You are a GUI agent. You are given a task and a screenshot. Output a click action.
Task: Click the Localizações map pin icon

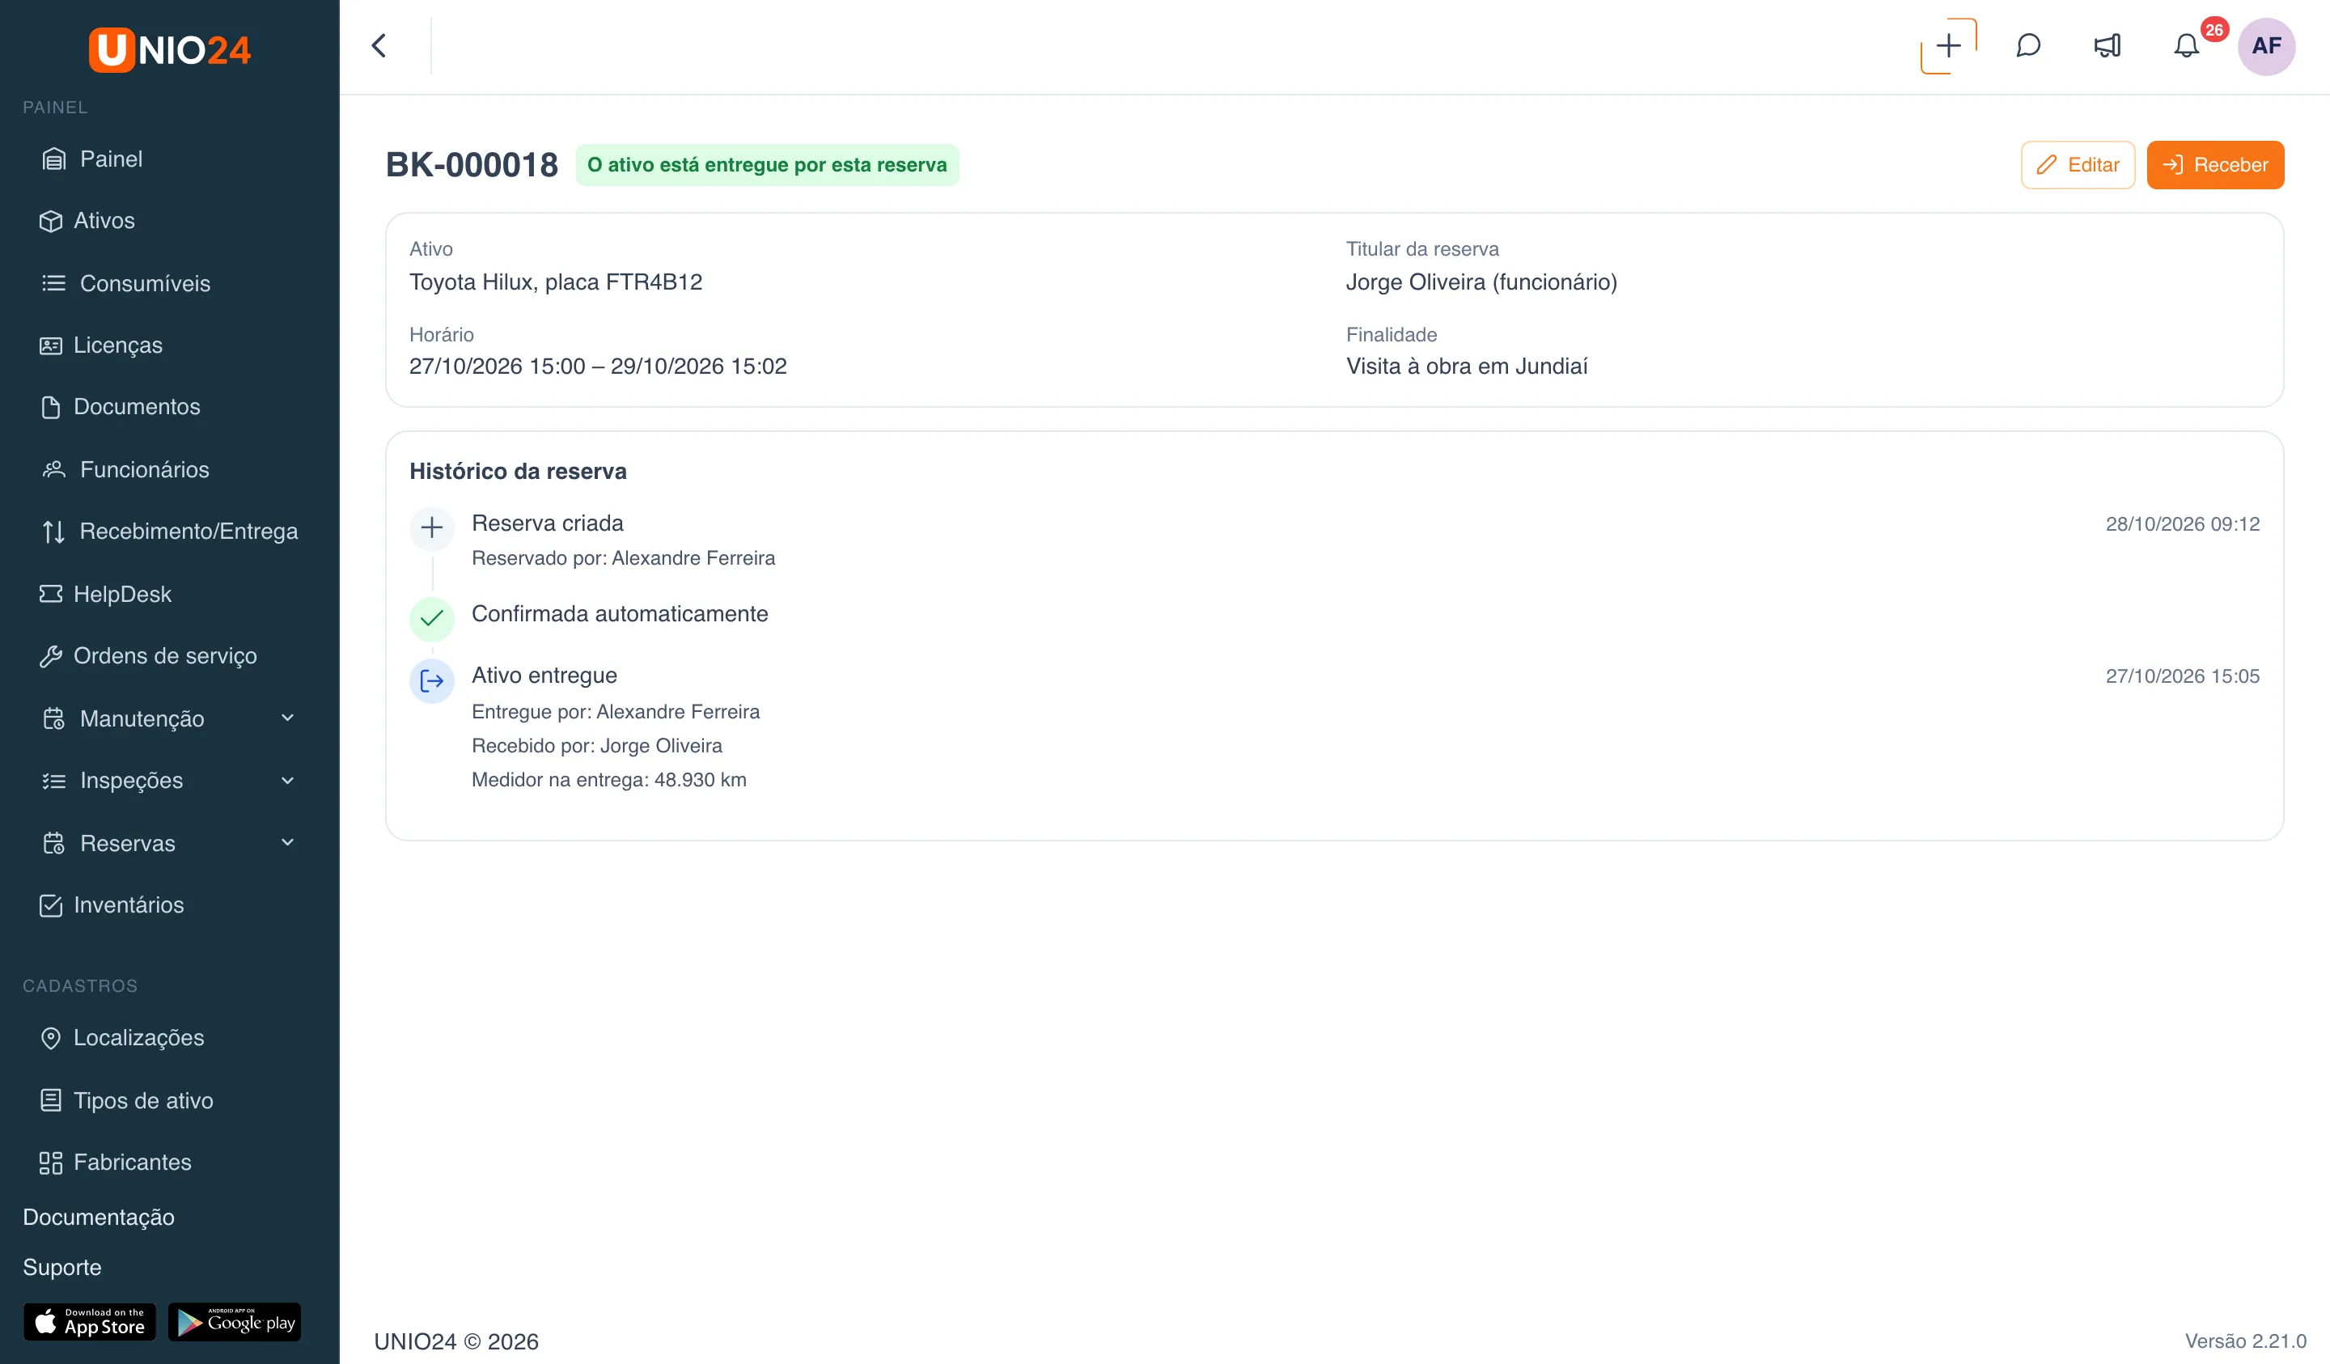click(x=51, y=1039)
